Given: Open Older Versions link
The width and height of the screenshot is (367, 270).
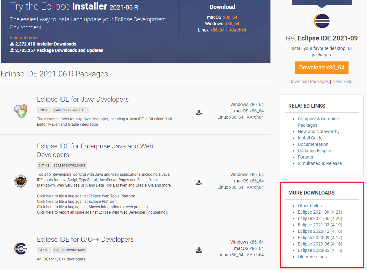Looking at the screenshot, I should (x=312, y=257).
